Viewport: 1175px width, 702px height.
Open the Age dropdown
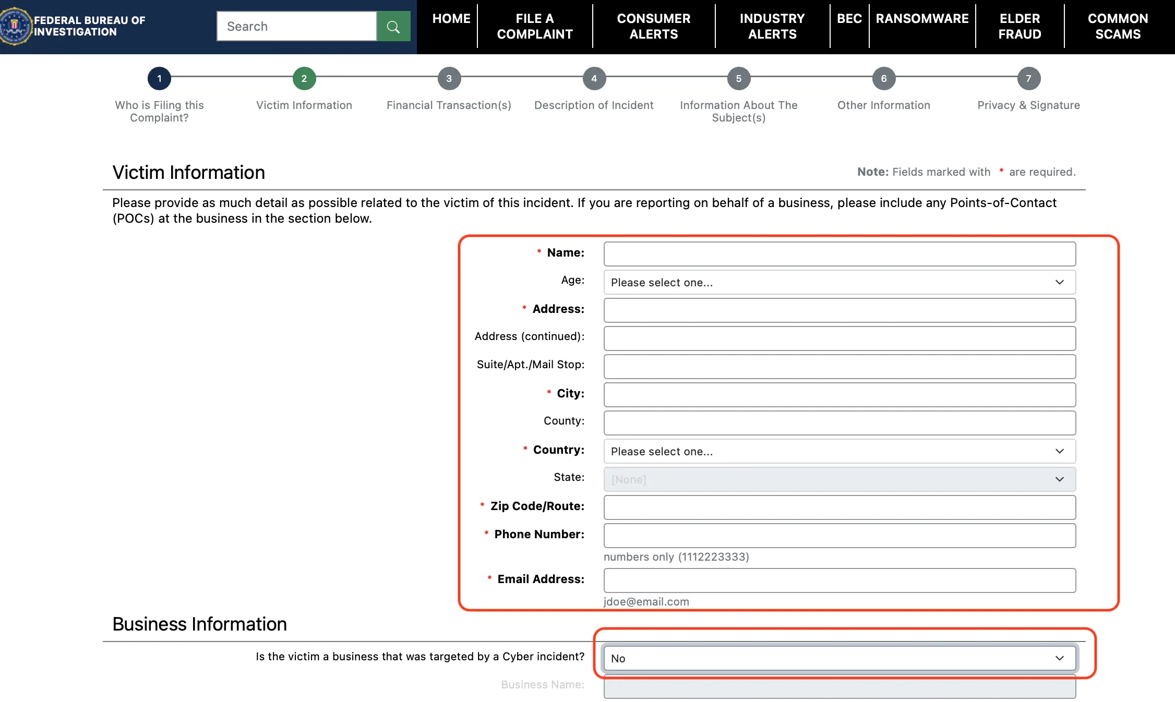(x=840, y=282)
